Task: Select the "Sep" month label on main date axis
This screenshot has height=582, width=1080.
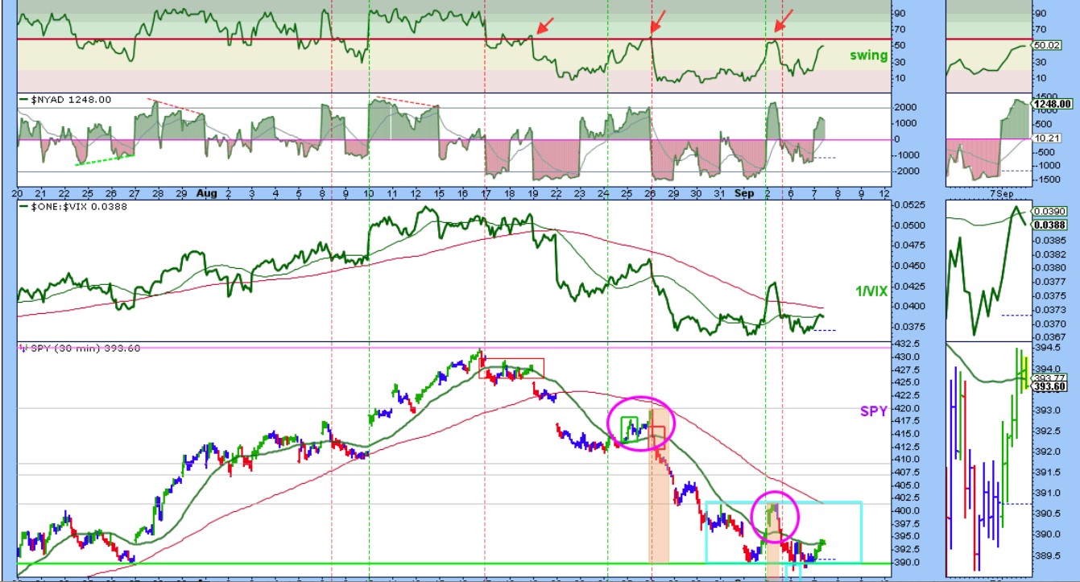Action: click(x=743, y=193)
